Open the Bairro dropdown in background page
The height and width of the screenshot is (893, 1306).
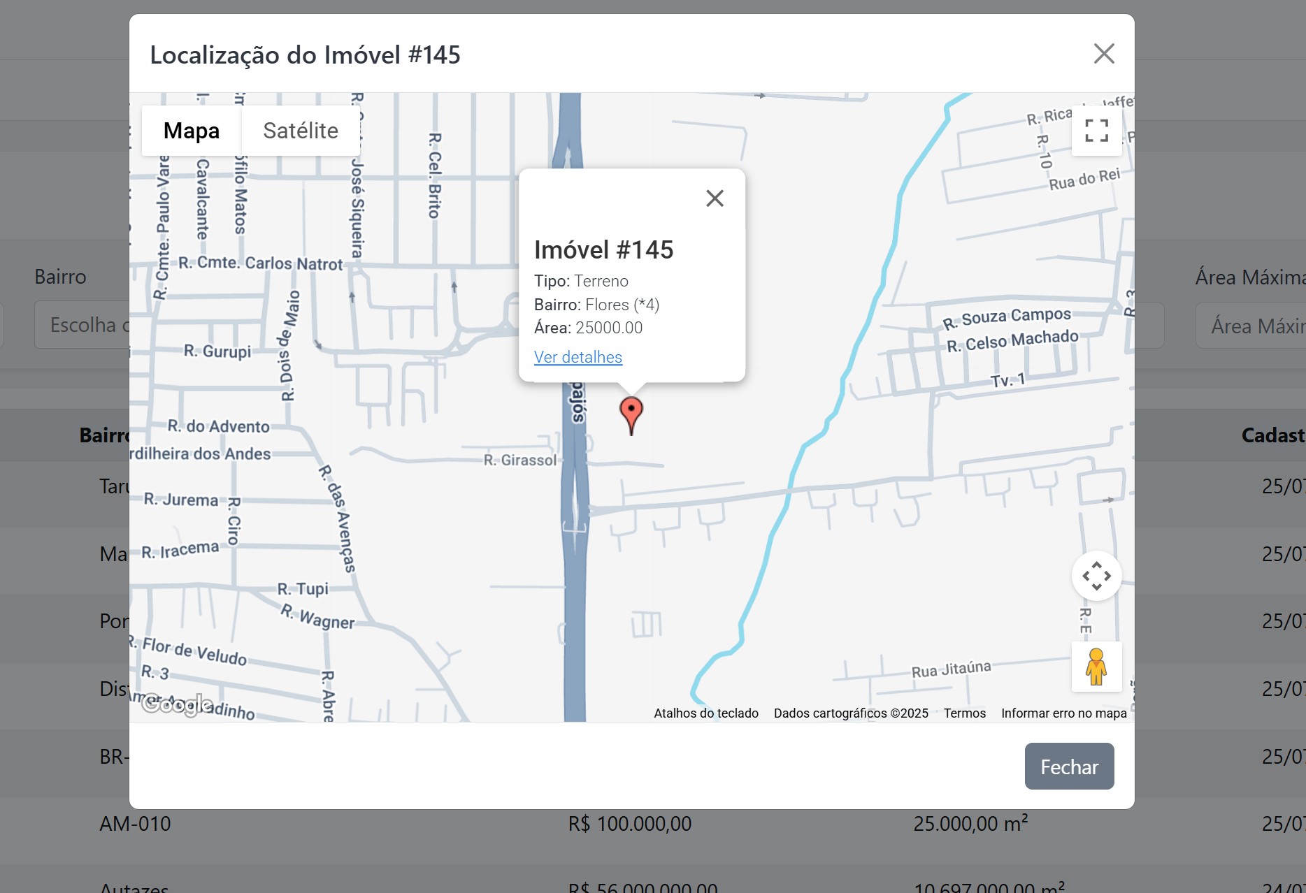(82, 325)
